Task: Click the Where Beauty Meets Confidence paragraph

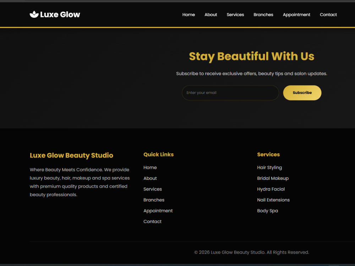Action: pyautogui.click(x=80, y=182)
